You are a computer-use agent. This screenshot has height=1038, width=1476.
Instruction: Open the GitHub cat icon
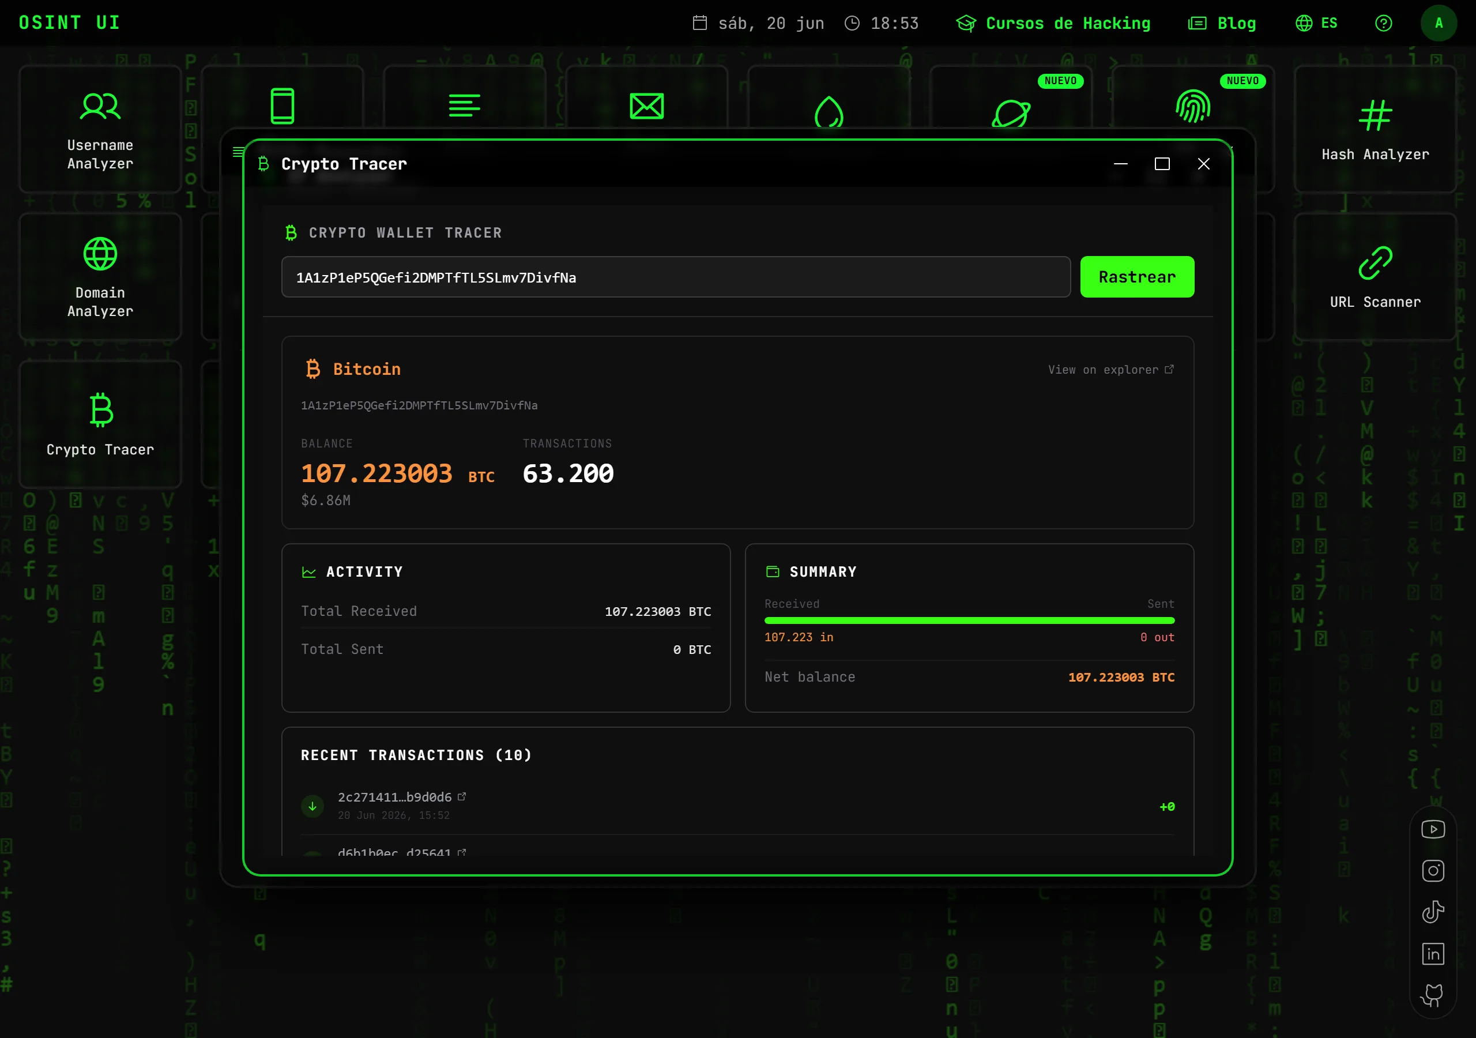[1433, 995]
